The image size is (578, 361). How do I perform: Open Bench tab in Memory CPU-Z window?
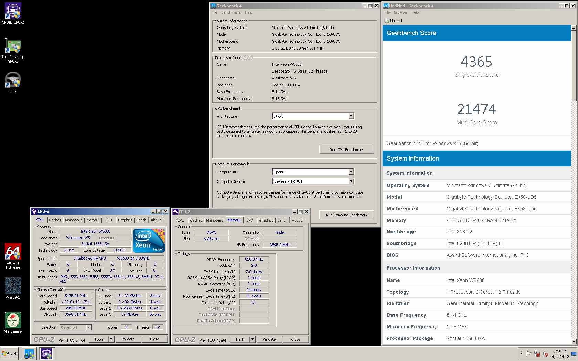pyautogui.click(x=282, y=220)
